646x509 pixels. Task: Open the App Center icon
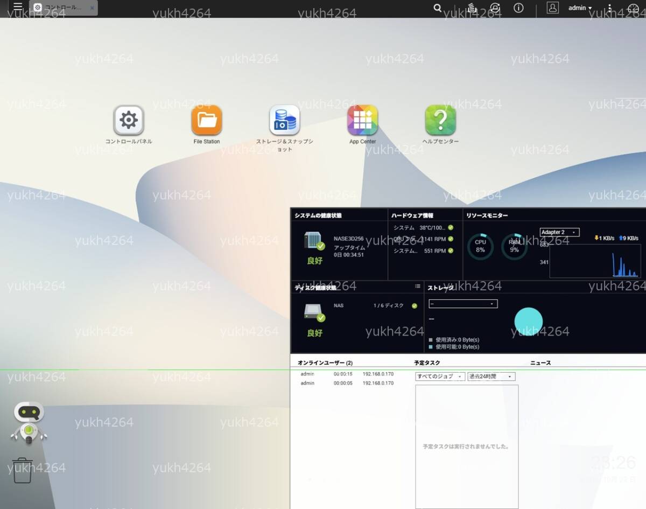point(362,120)
